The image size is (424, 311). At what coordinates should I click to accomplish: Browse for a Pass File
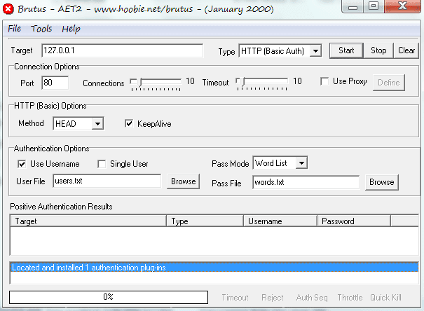381,182
